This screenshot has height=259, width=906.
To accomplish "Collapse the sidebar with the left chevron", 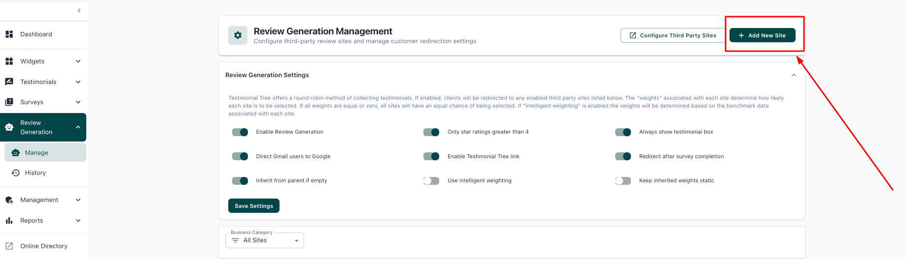I will click(79, 11).
